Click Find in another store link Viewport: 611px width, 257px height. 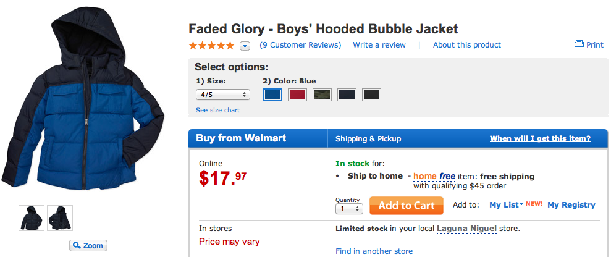tap(374, 251)
